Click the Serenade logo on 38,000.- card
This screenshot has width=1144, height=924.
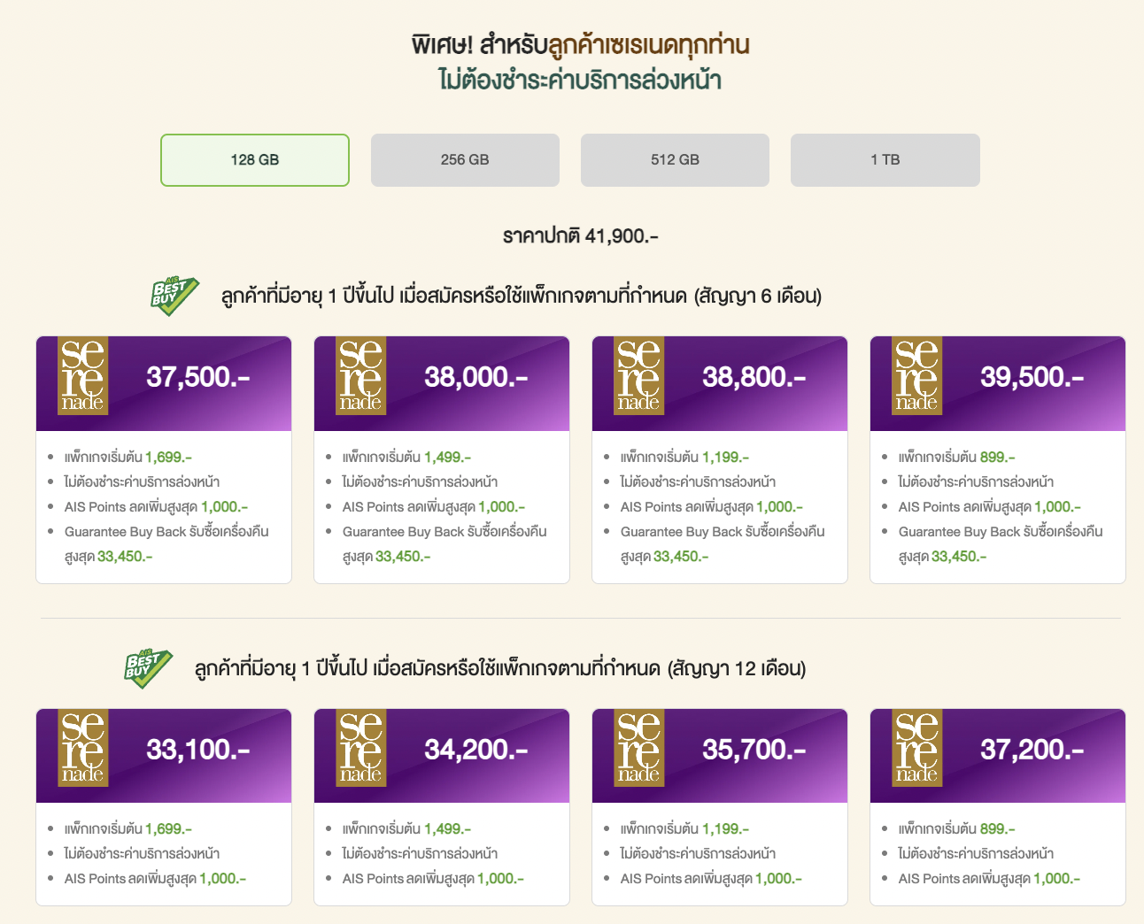360,376
